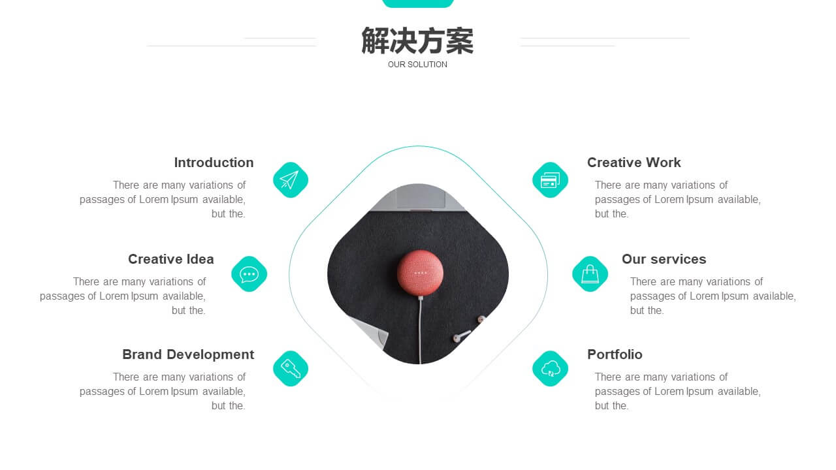Select the paragraph beneath Creative Idea
Viewport: 836px width, 470px height.
[123, 296]
